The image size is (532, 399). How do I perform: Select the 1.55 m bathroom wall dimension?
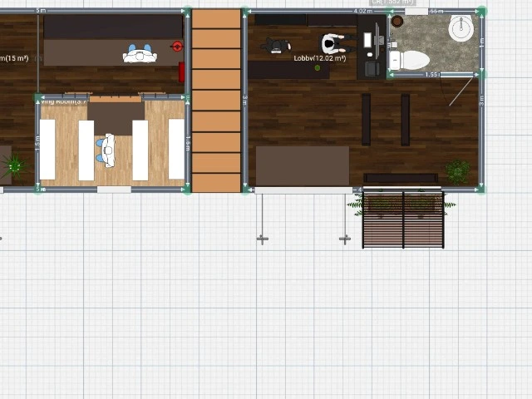(x=432, y=75)
